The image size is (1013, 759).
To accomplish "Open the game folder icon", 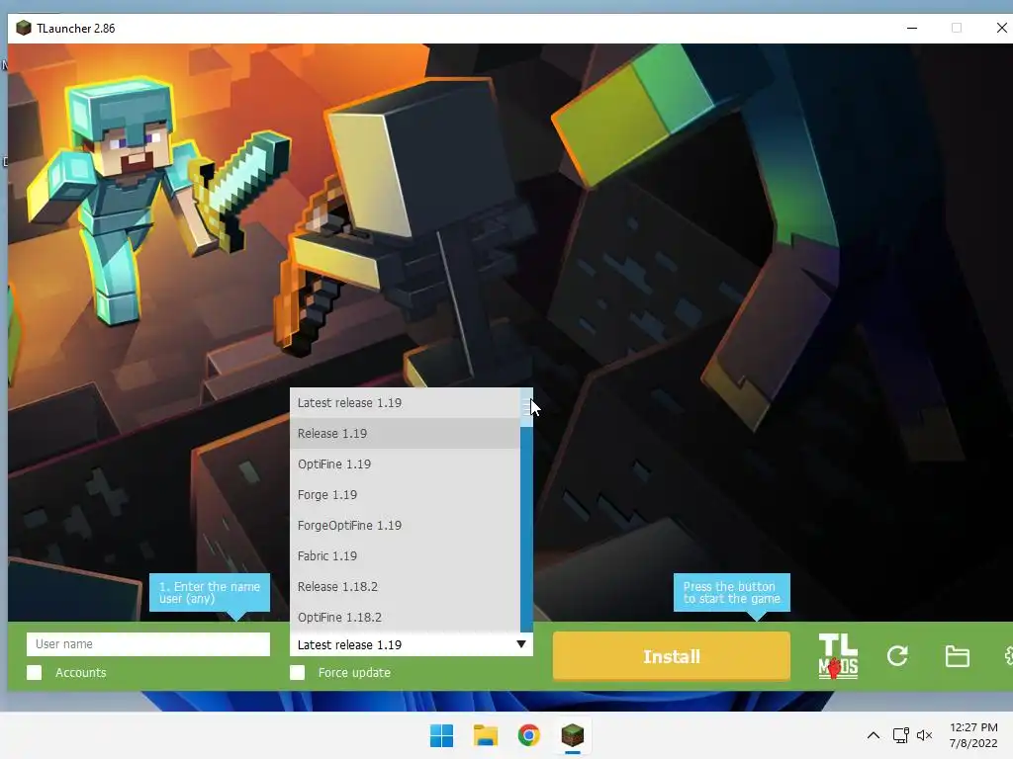I will tap(957, 656).
